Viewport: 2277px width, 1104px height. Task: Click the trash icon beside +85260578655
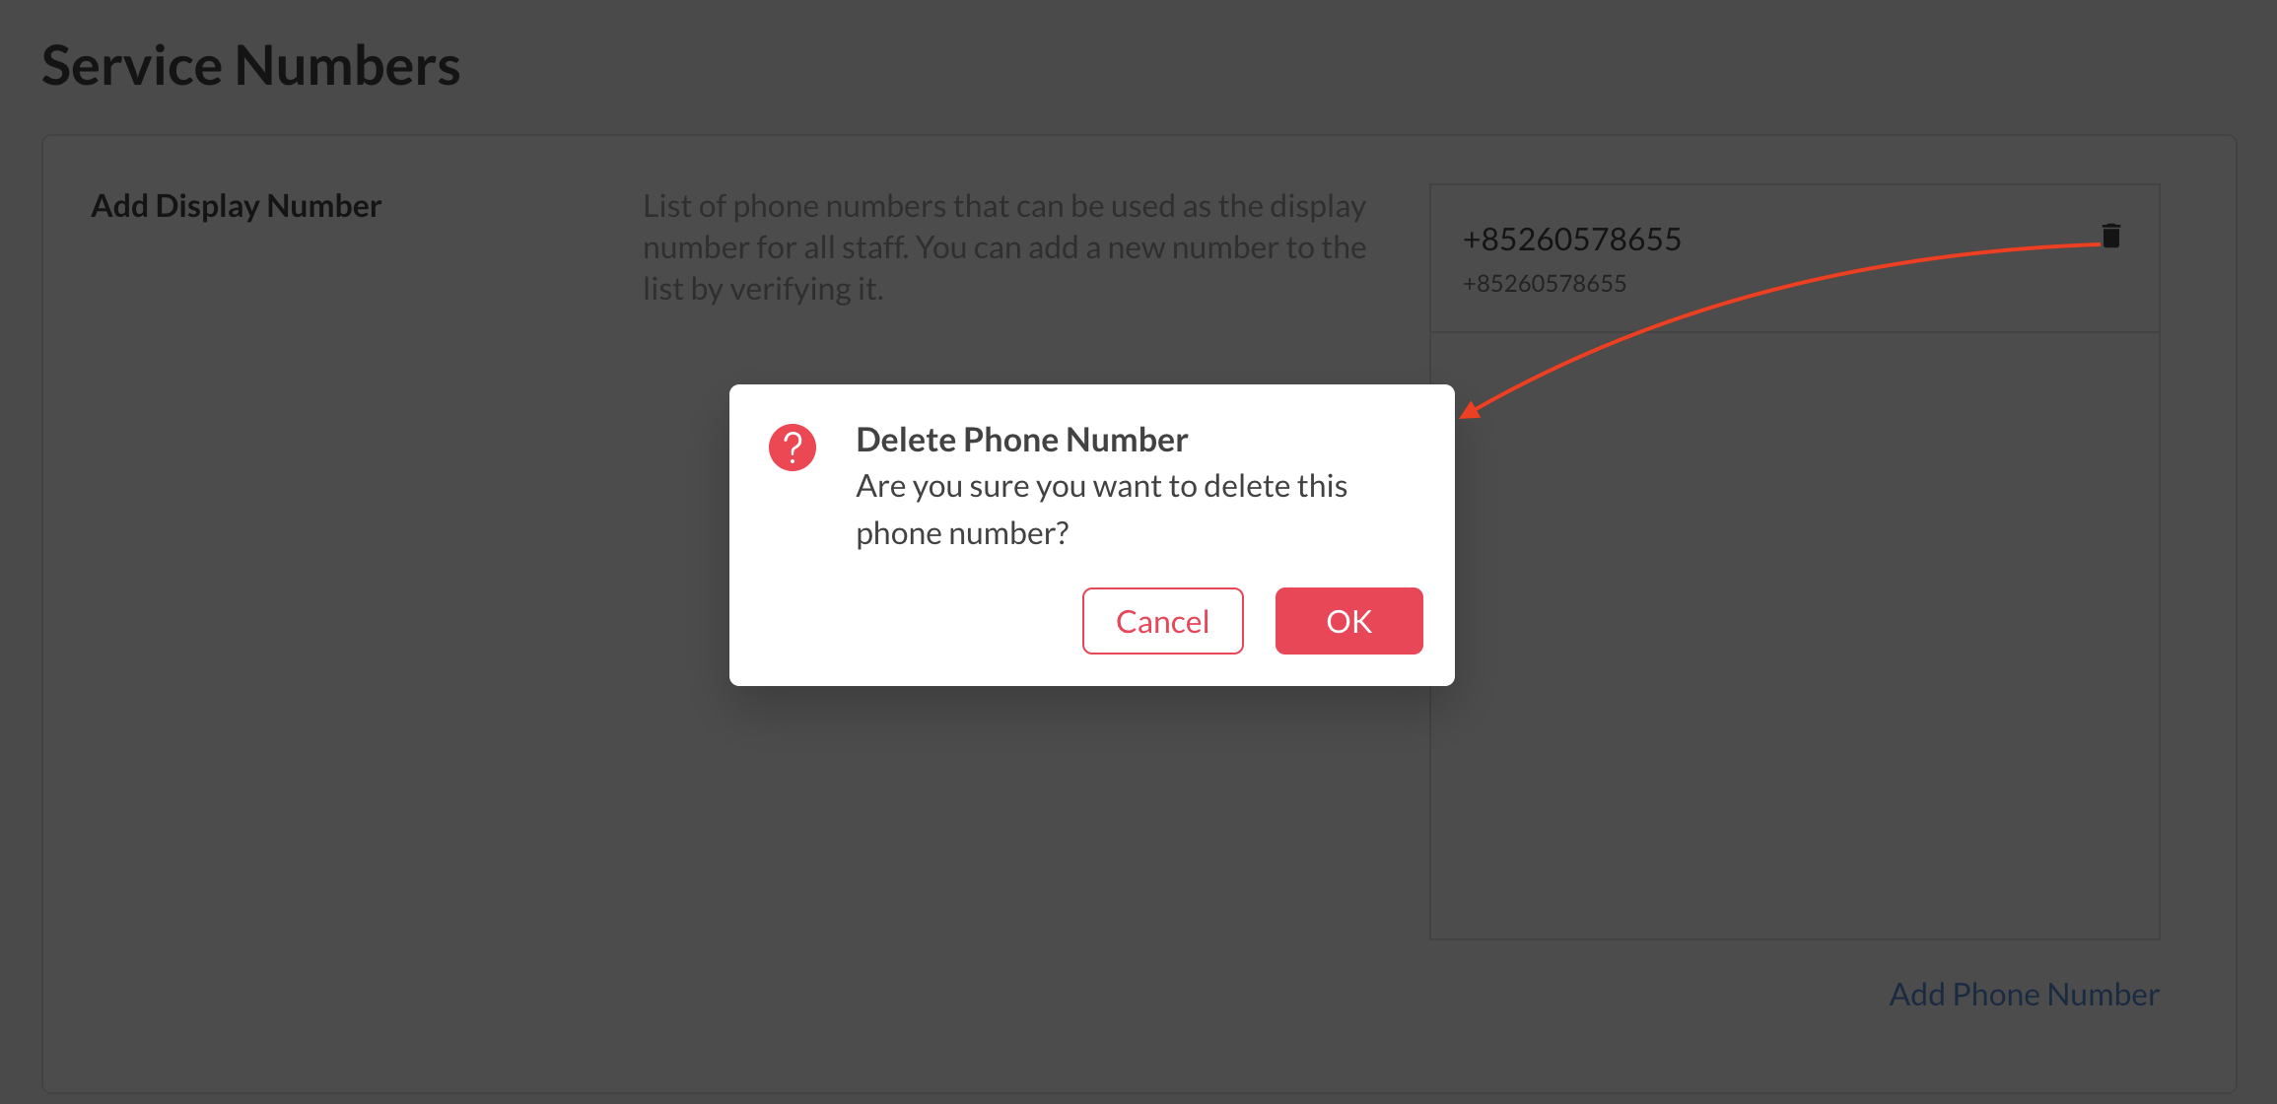pyautogui.click(x=2110, y=236)
